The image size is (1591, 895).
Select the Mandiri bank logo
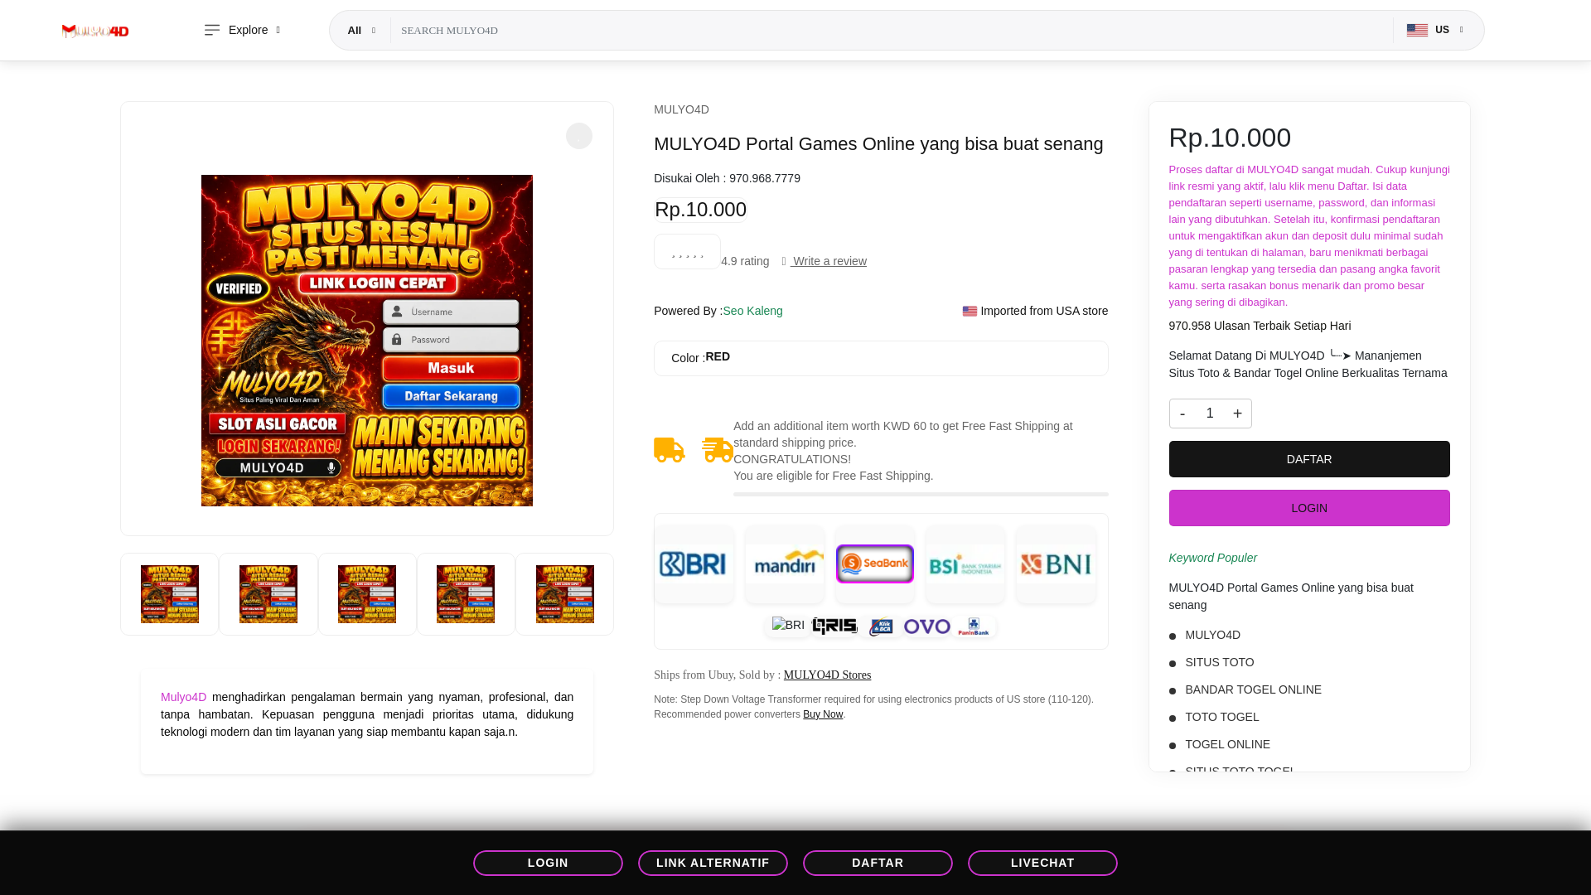[x=785, y=564]
